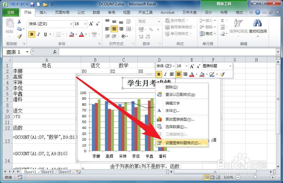
Task: Click the 条件格式 button
Action: [x=177, y=20]
